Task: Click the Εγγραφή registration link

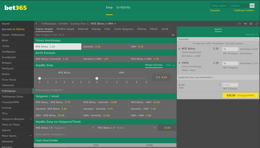Action: tap(215, 10)
